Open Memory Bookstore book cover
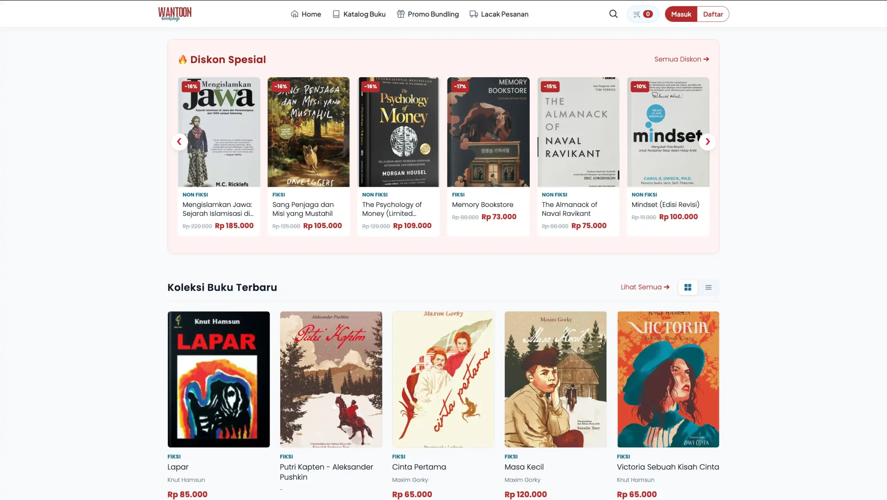Screen dimensions: 887x500 tap(488, 132)
